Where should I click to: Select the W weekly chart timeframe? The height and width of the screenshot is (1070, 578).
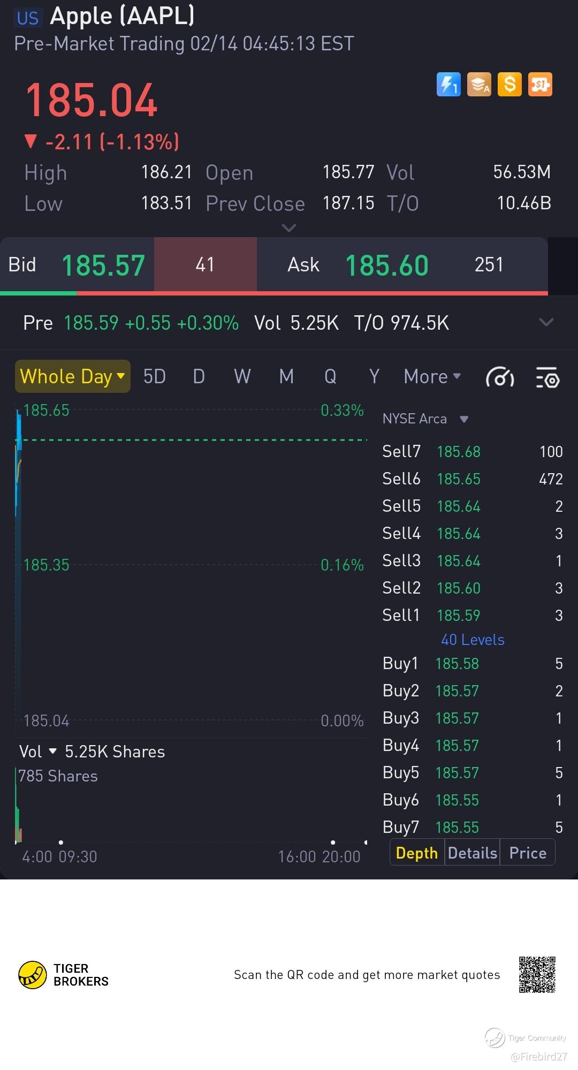tap(242, 376)
